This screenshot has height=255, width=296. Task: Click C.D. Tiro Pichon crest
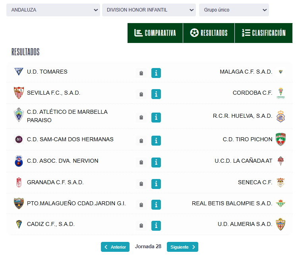pyautogui.click(x=281, y=139)
